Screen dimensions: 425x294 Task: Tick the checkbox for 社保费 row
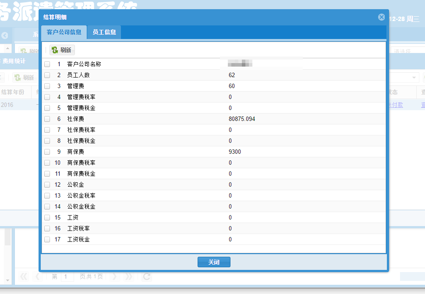tap(47, 119)
